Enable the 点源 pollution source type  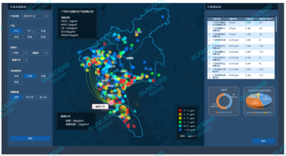click(x=29, y=76)
